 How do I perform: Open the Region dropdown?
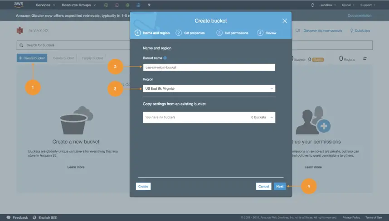tap(209, 88)
